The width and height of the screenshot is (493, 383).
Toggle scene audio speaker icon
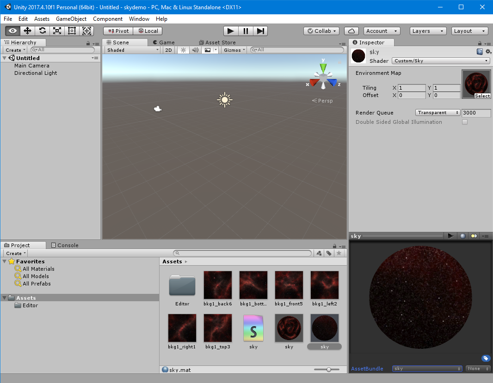coord(195,50)
